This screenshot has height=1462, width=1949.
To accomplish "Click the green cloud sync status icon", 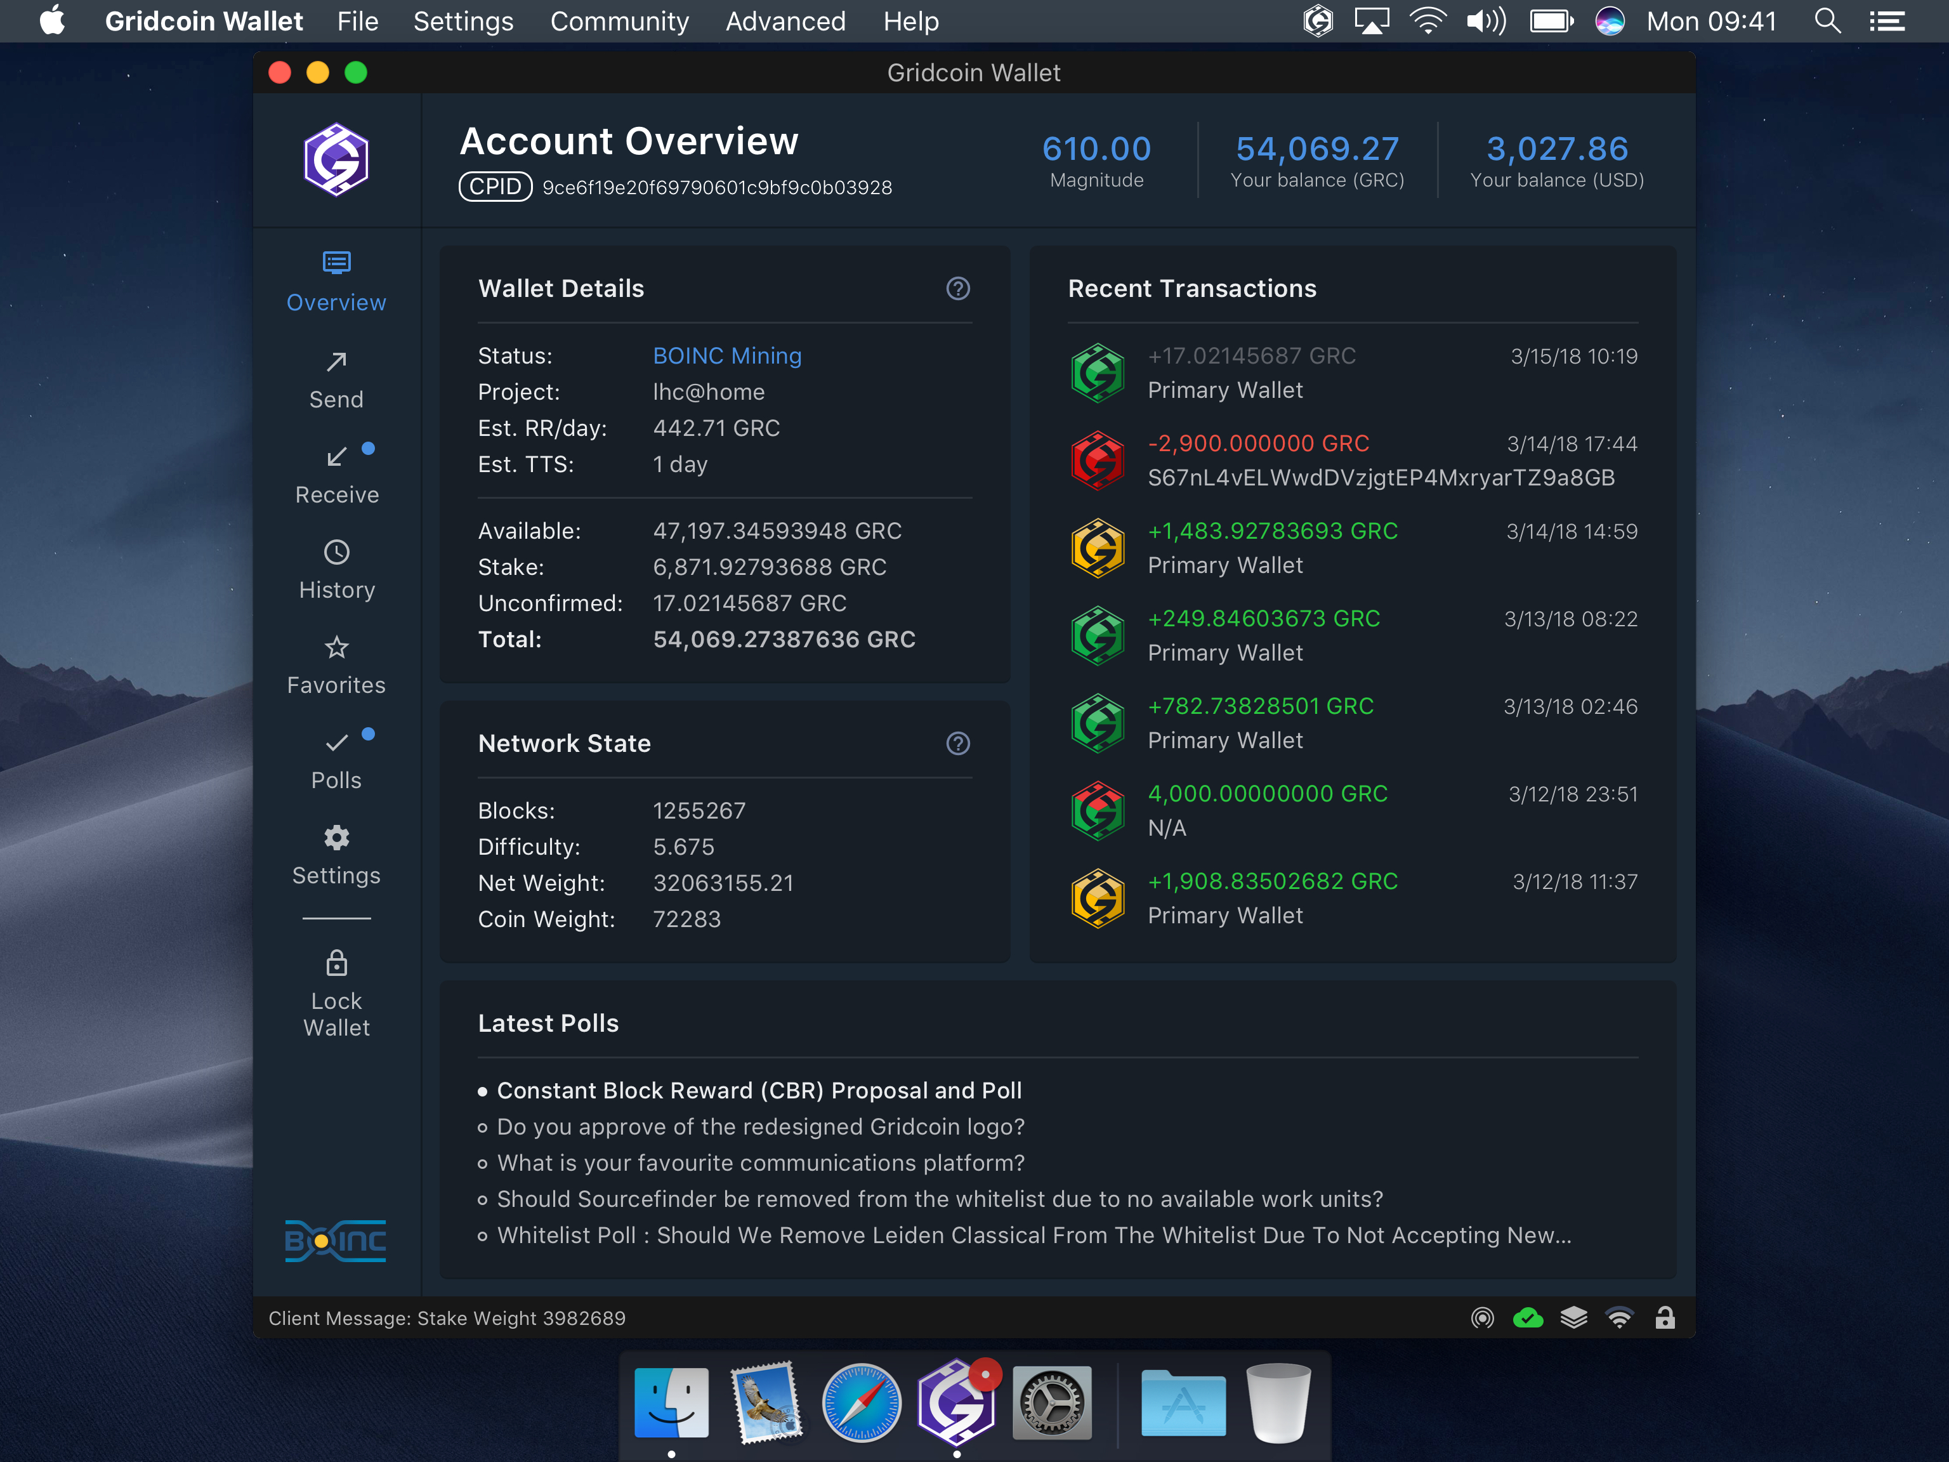I will [x=1528, y=1317].
